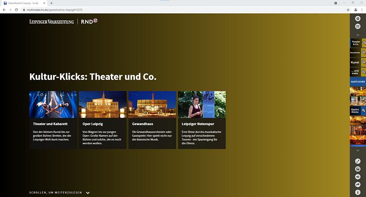Click the click-icon beside Kunst
Image resolution: width=366 pixels, height=197 pixels.
[x=364, y=63]
